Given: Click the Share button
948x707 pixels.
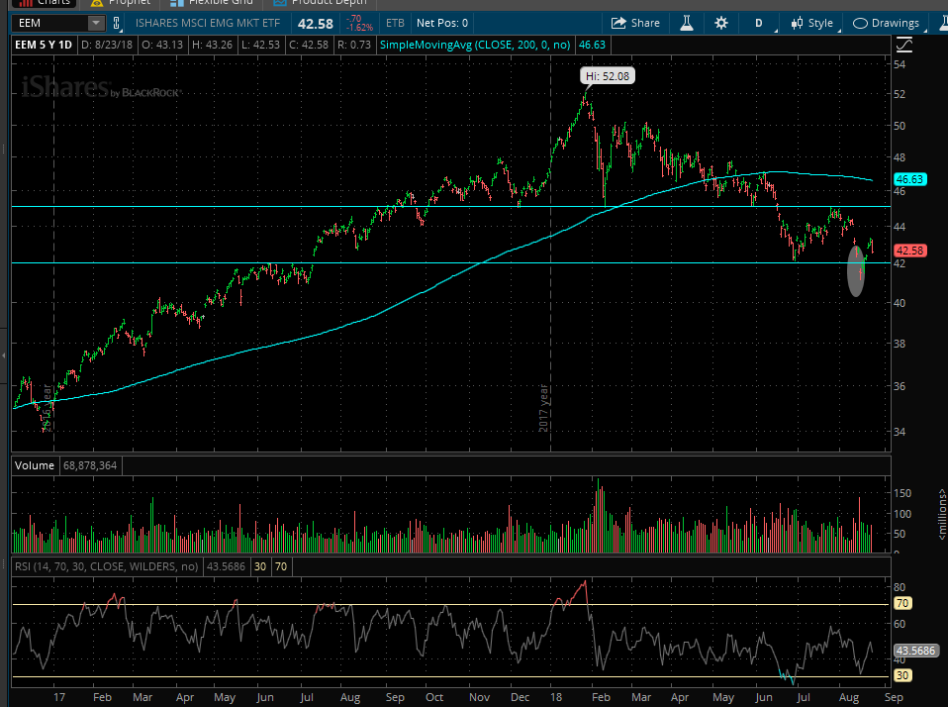Looking at the screenshot, I should pos(635,23).
